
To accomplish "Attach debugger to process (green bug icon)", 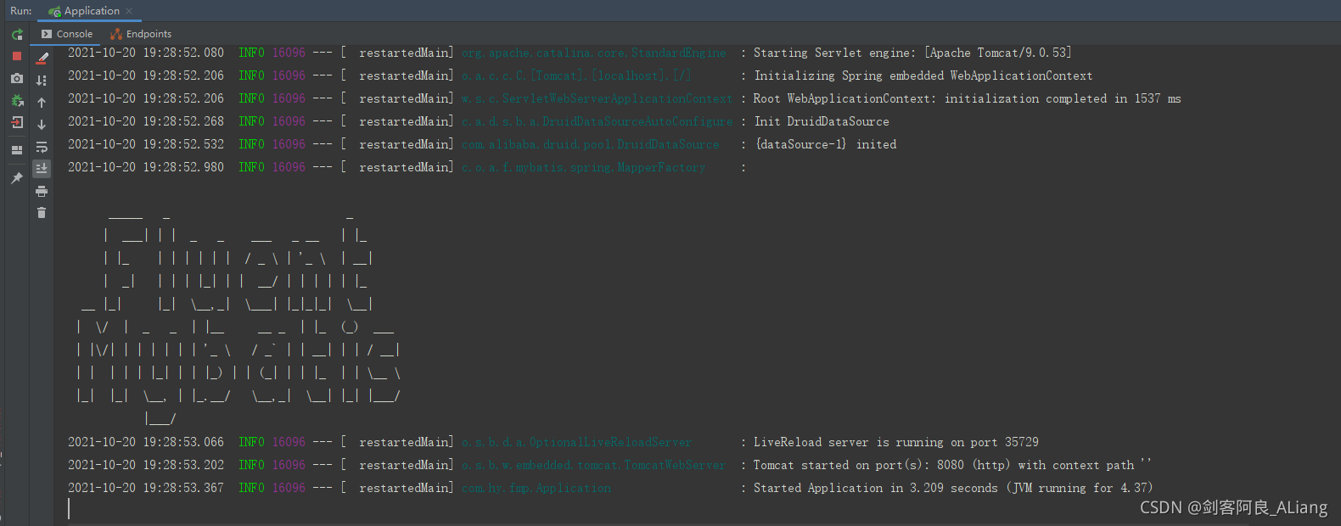I will 17,100.
